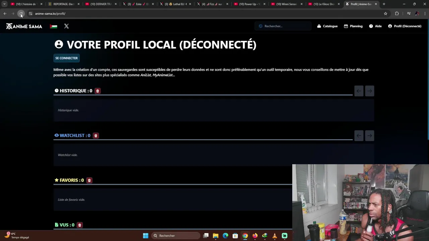
Task: Switch to the Eska X tab
Action: pos(138,4)
